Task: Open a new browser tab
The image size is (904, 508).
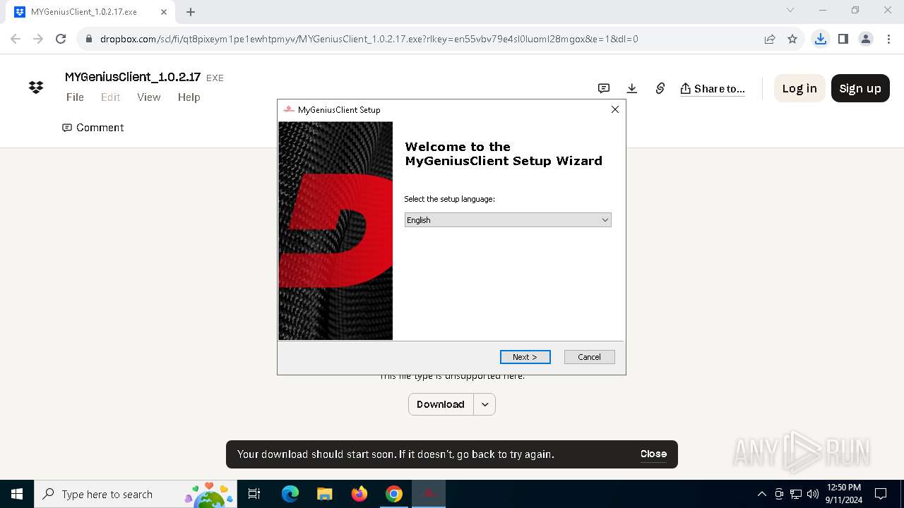Action: click(191, 12)
